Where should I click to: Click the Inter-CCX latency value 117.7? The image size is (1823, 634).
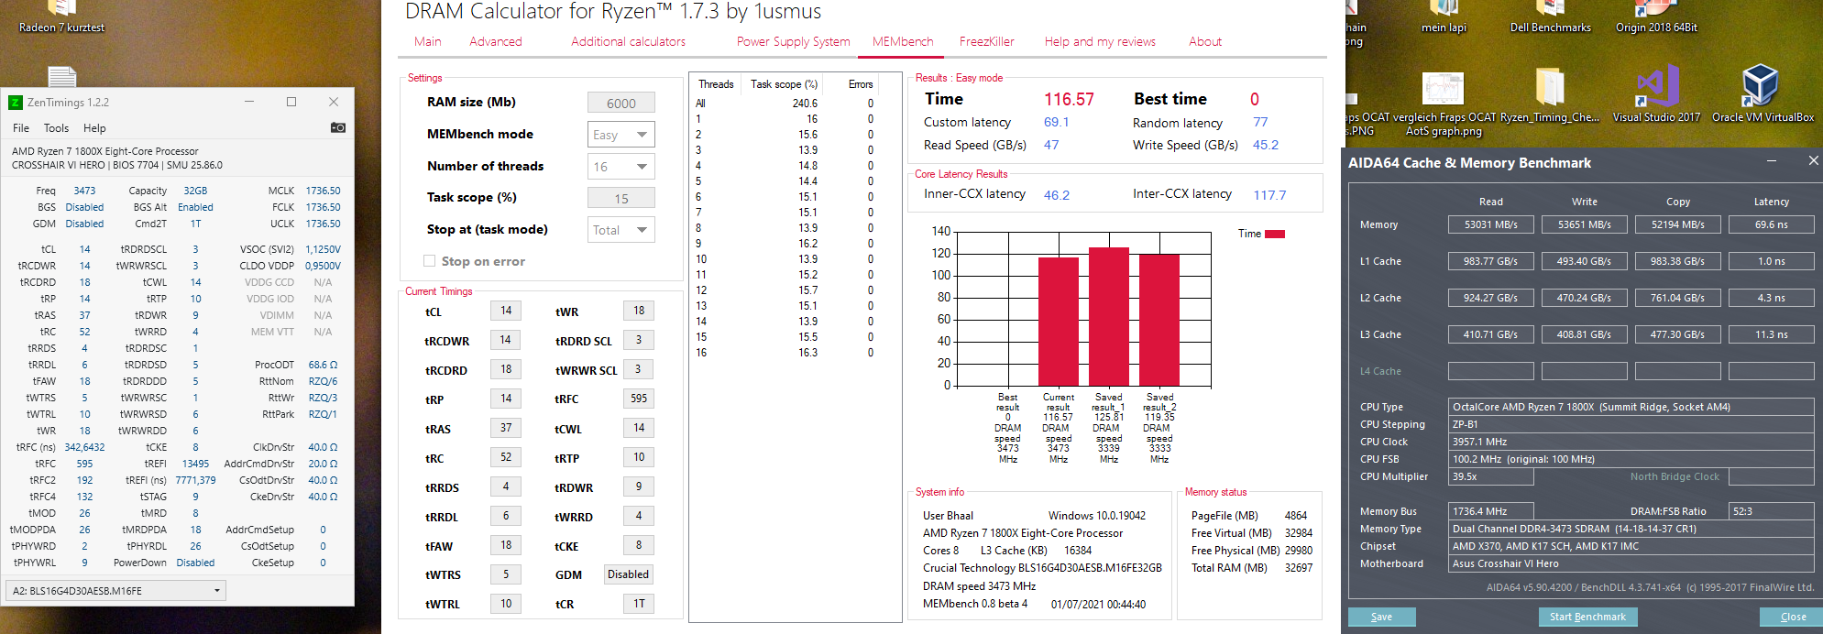(x=1269, y=195)
